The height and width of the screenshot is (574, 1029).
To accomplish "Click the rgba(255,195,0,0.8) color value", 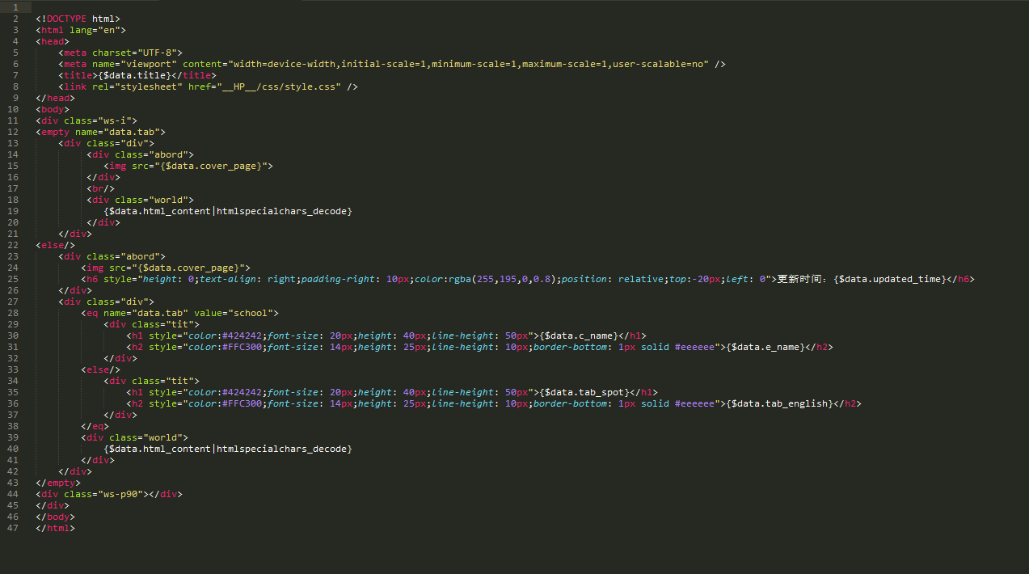I will point(500,279).
